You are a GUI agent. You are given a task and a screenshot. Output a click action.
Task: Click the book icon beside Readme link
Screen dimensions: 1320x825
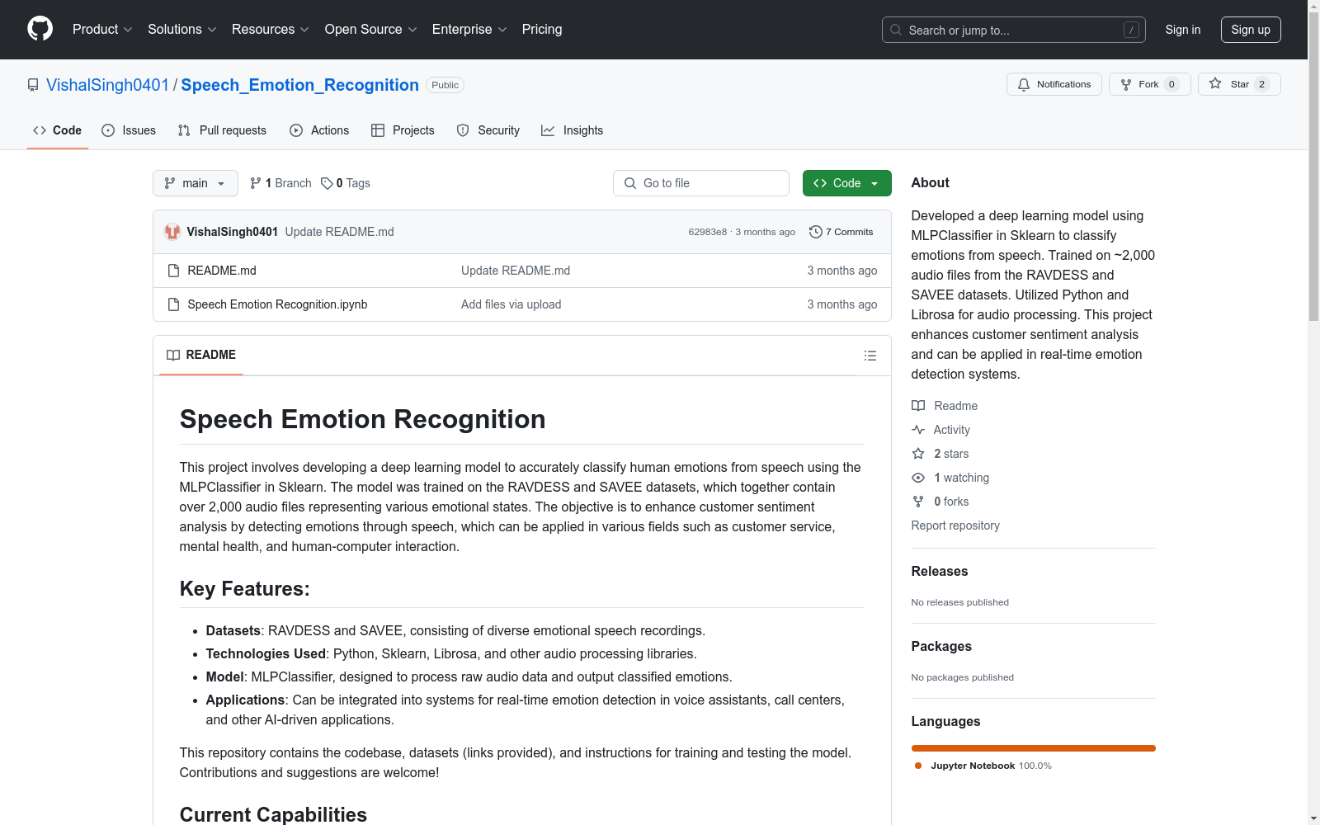pos(918,406)
